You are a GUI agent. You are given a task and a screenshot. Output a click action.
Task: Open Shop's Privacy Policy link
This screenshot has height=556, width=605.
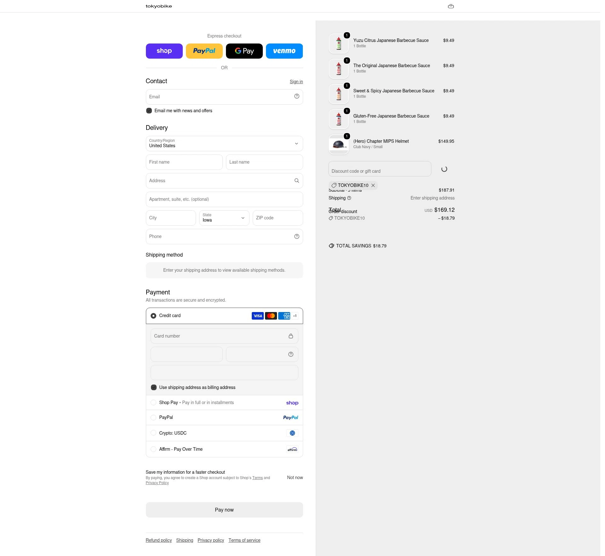pyautogui.click(x=157, y=483)
